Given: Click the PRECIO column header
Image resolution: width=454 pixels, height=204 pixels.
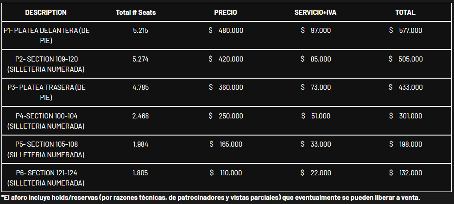Looking at the screenshot, I should (226, 12).
